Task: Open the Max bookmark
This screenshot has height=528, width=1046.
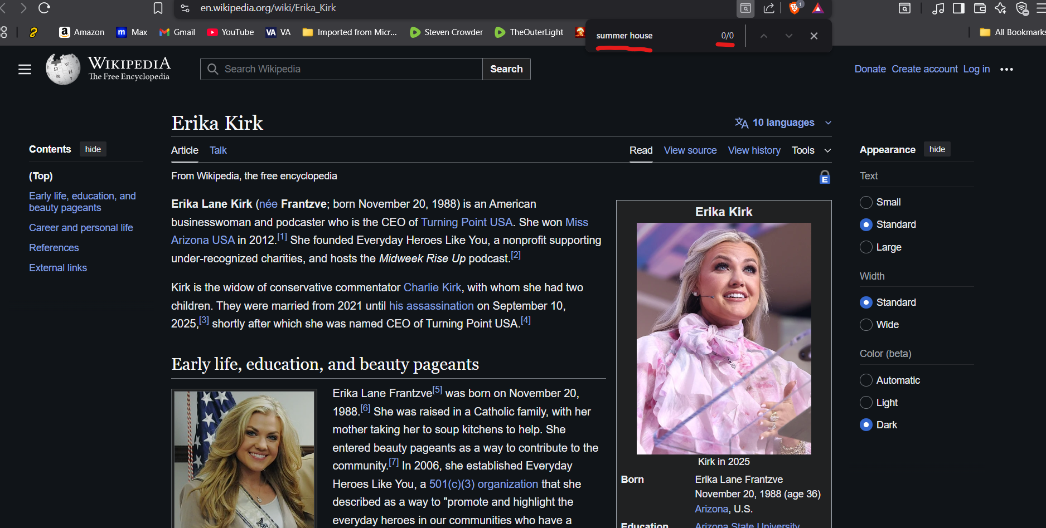Action: (x=132, y=32)
